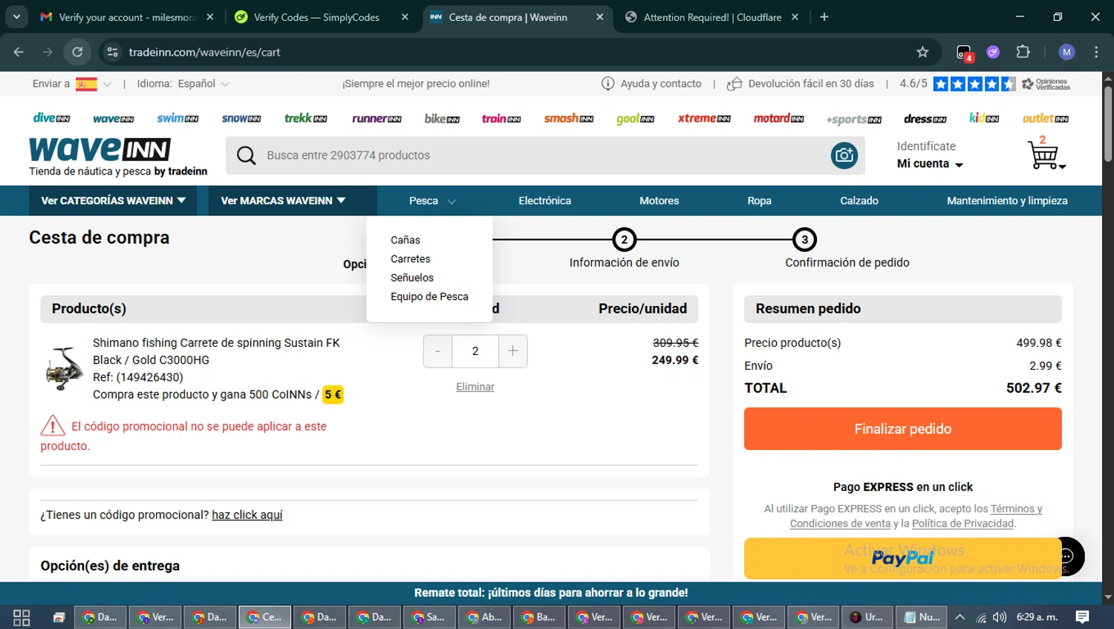This screenshot has height=629, width=1114.
Task: Open the diveinn store logo
Action: (51, 118)
